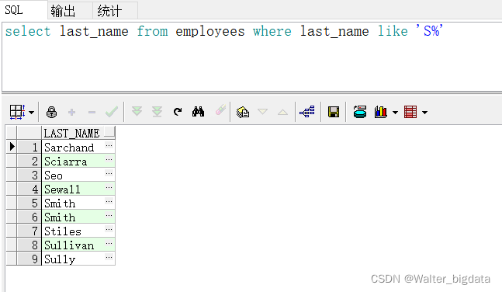Click the linked query tree icon
Screen dimensions: 502x292
point(307,112)
